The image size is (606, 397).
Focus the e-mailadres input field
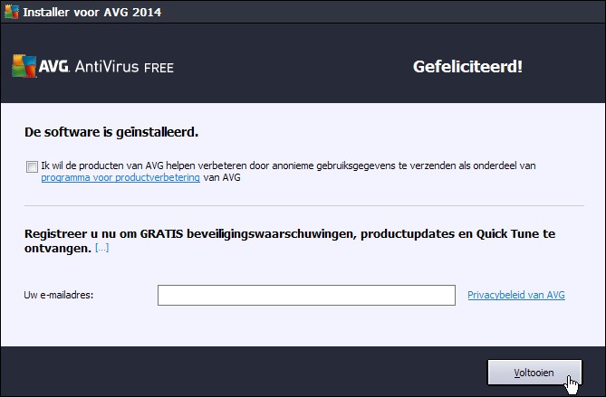306,296
